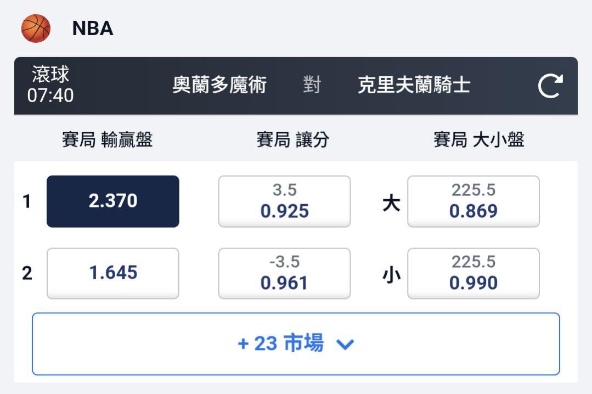This screenshot has height=394, width=592.
Task: Pick the 3.5 handicap at 0.925
Action: click(x=284, y=201)
